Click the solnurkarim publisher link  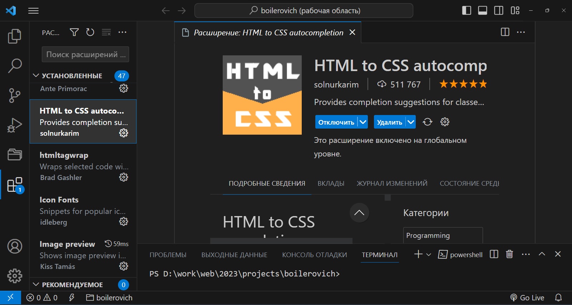click(x=336, y=85)
